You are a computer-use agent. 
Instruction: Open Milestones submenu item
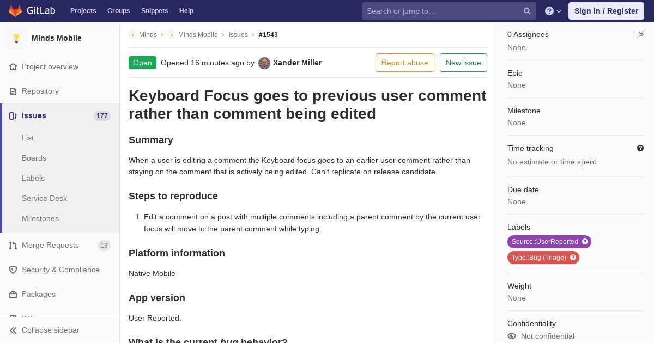pyautogui.click(x=40, y=218)
